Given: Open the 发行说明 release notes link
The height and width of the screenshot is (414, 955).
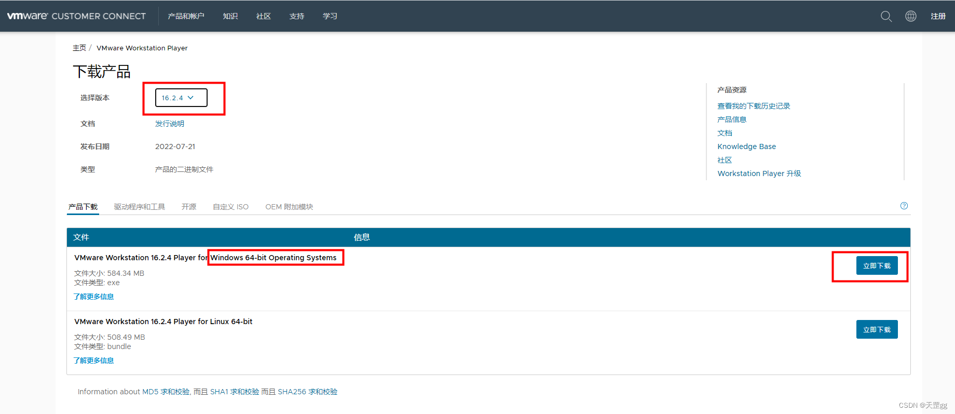Looking at the screenshot, I should [170, 124].
